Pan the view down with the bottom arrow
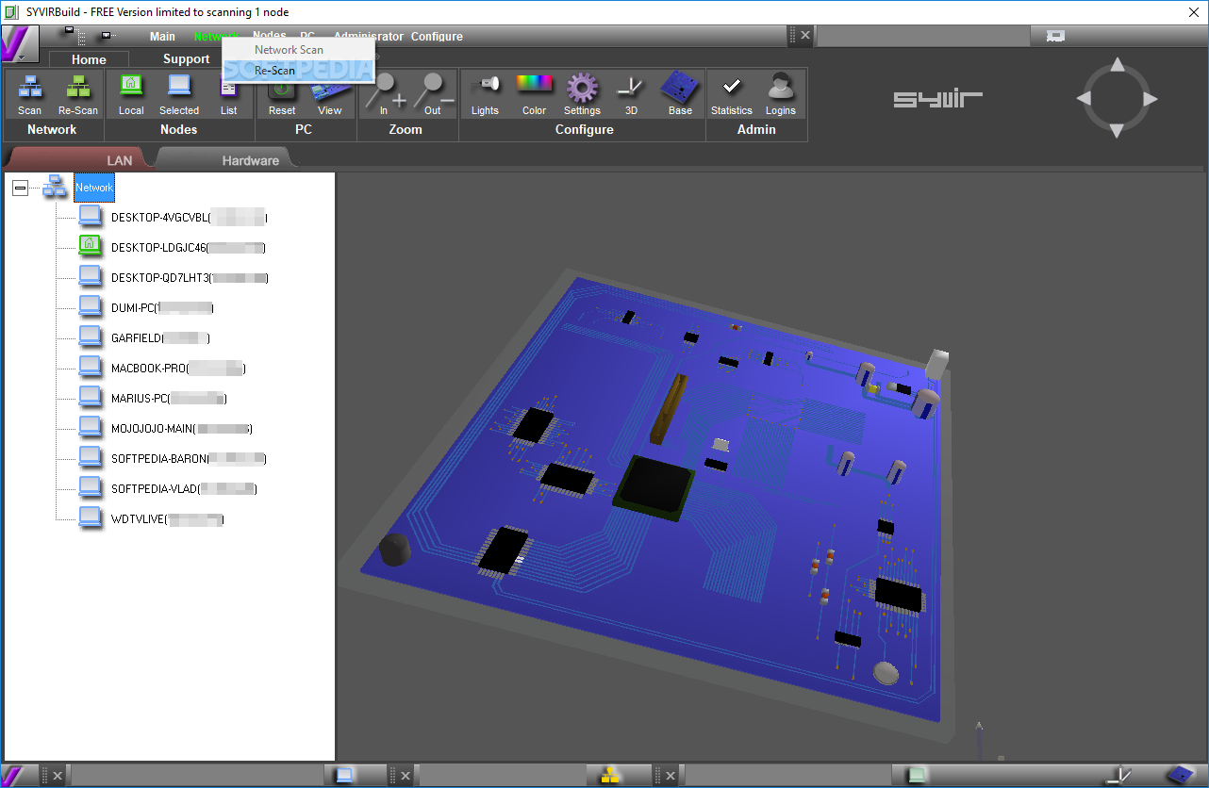This screenshot has height=788, width=1209. (x=1117, y=130)
